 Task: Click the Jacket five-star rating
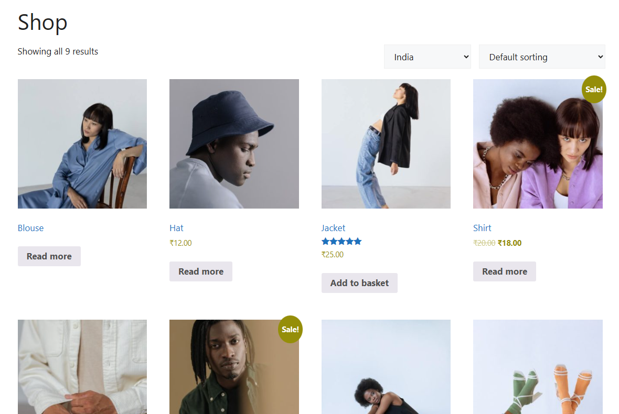341,242
